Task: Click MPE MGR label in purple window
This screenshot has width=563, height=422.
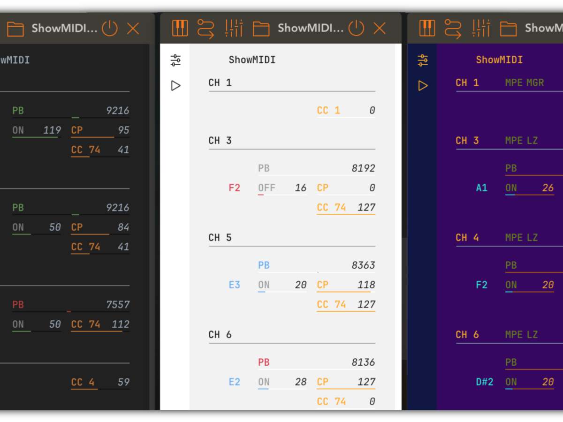Action: click(x=525, y=83)
